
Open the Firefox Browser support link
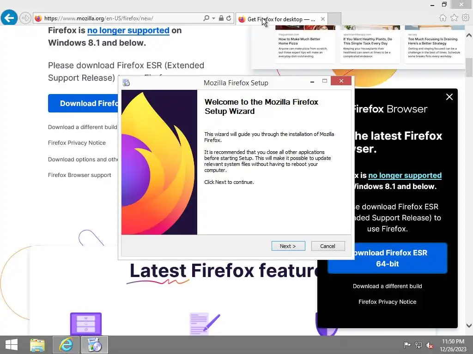(79, 175)
